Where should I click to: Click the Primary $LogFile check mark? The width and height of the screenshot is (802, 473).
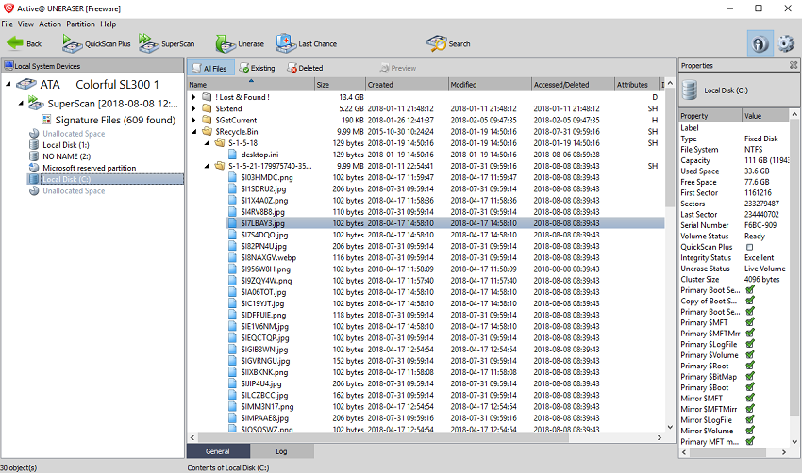(750, 344)
